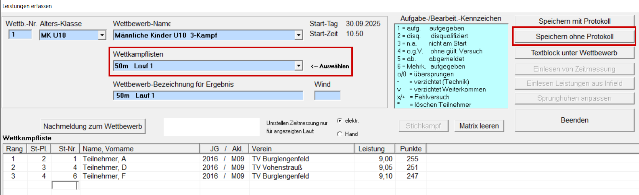Focus the Wind input field

tap(327, 96)
